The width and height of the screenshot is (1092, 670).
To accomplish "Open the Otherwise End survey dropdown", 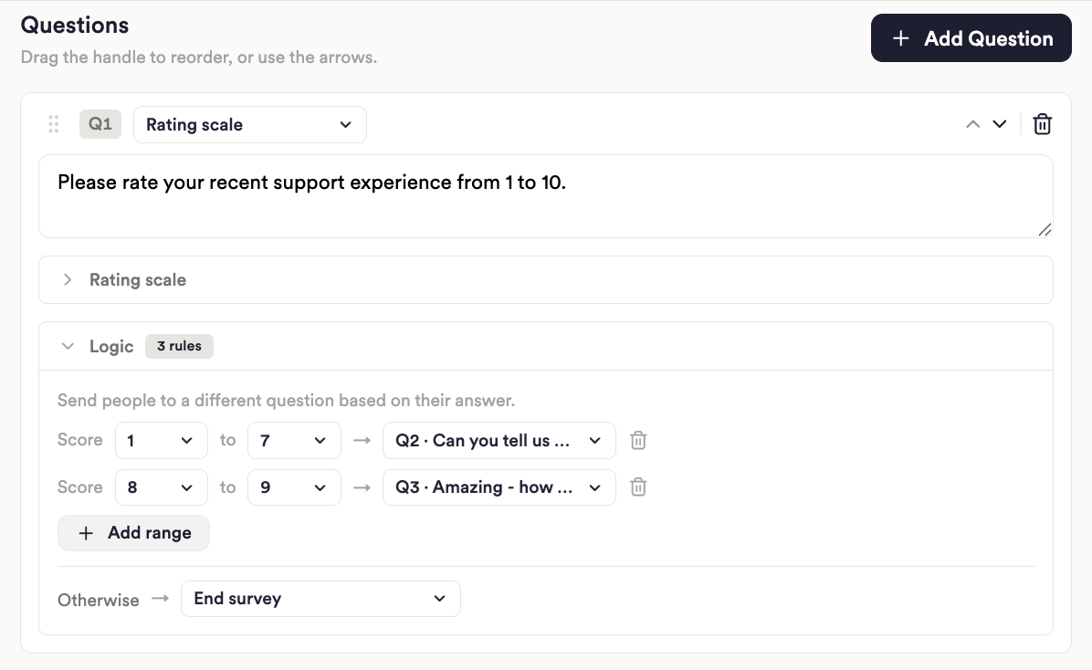I will (x=320, y=599).
